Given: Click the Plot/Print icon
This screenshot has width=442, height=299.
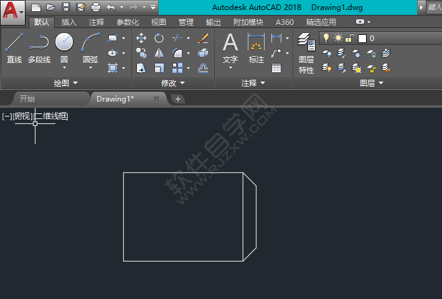Looking at the screenshot, I should (x=96, y=7).
